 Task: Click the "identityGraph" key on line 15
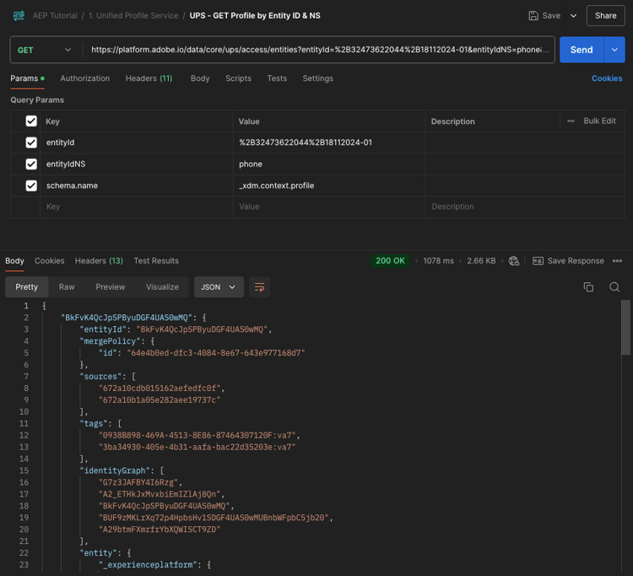coord(116,470)
